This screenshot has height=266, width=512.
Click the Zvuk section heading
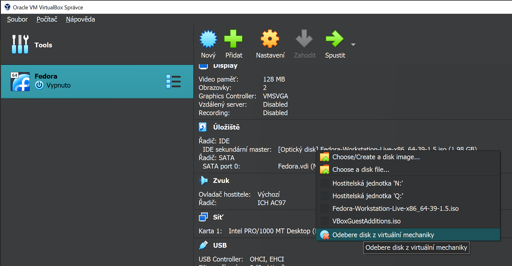(x=221, y=181)
